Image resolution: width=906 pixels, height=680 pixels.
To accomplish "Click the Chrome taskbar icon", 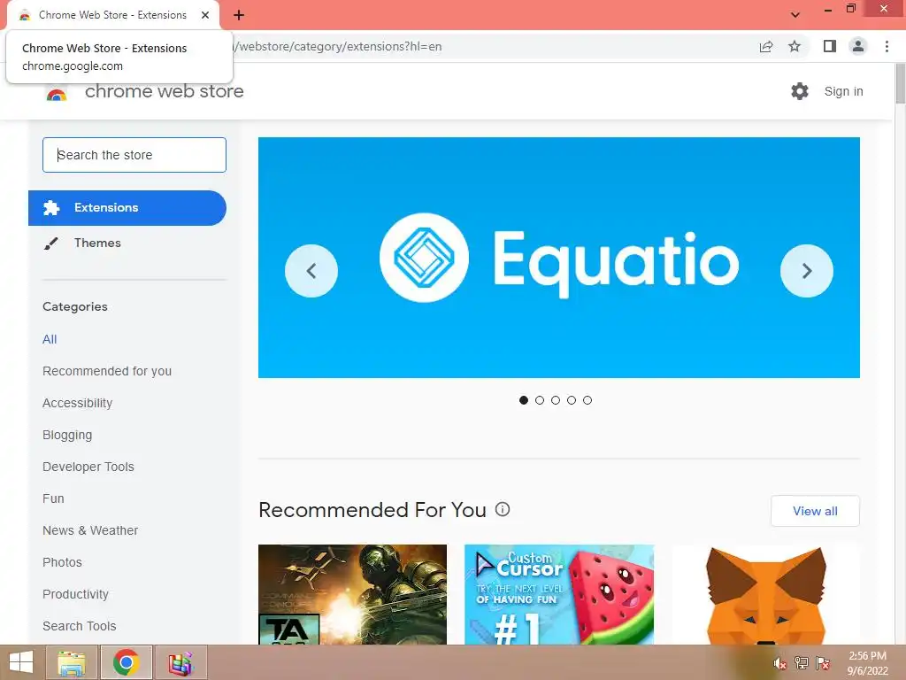I will click(x=127, y=662).
